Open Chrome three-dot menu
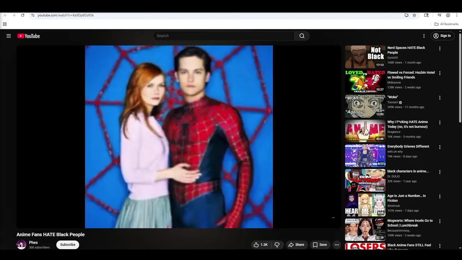The image size is (462, 260). (x=457, y=15)
